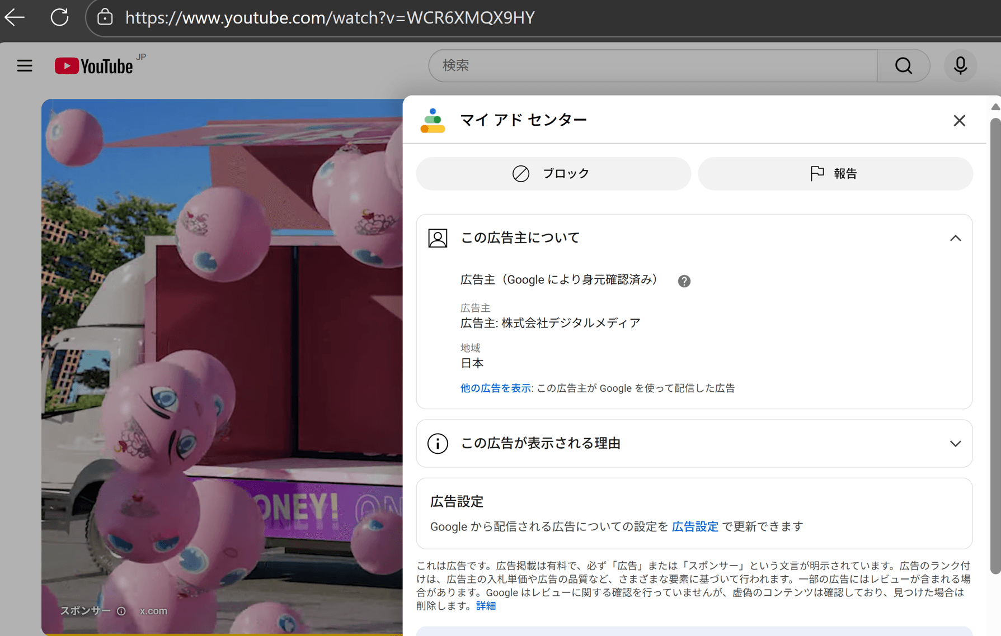Click the panel vertical scrollbar thumb

pyautogui.click(x=995, y=346)
